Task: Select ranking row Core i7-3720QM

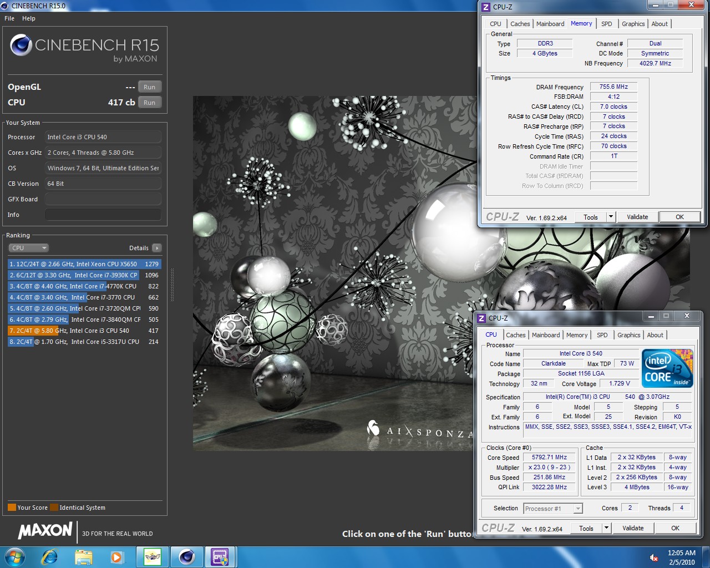Action: pyautogui.click(x=84, y=308)
